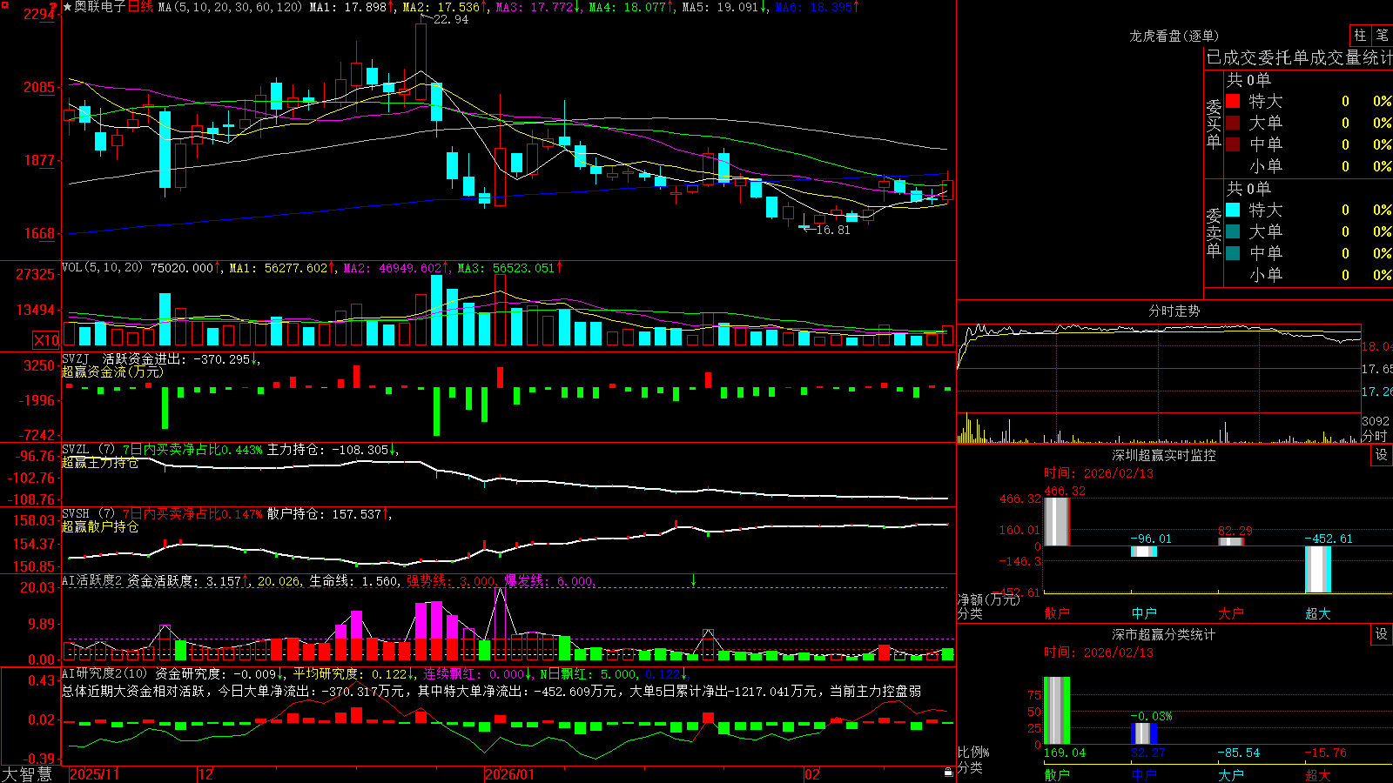The image size is (1393, 783).
Task: Click the 龙虎看盘(逐单) panel title
Action: (x=1174, y=36)
